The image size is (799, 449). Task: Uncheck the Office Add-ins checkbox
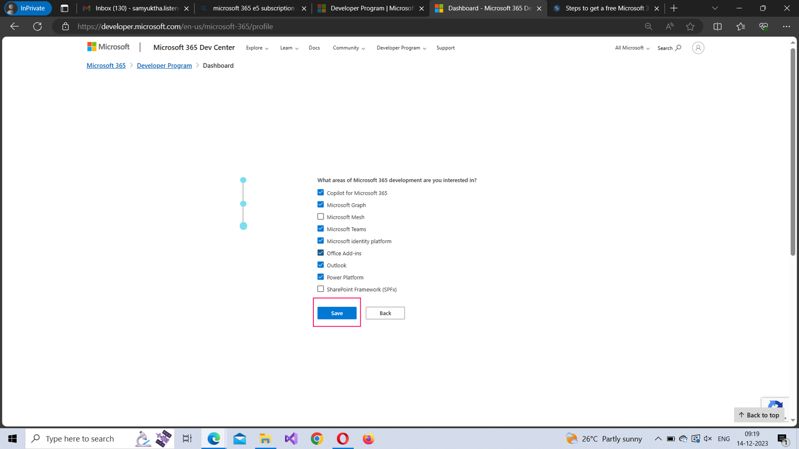tap(320, 253)
